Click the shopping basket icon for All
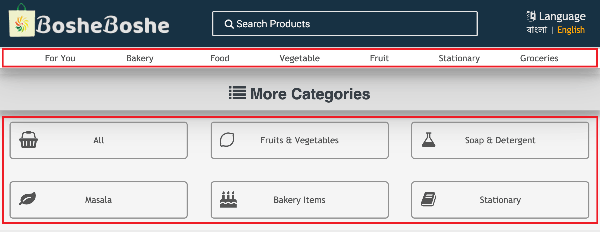The image size is (600, 232). click(x=28, y=140)
